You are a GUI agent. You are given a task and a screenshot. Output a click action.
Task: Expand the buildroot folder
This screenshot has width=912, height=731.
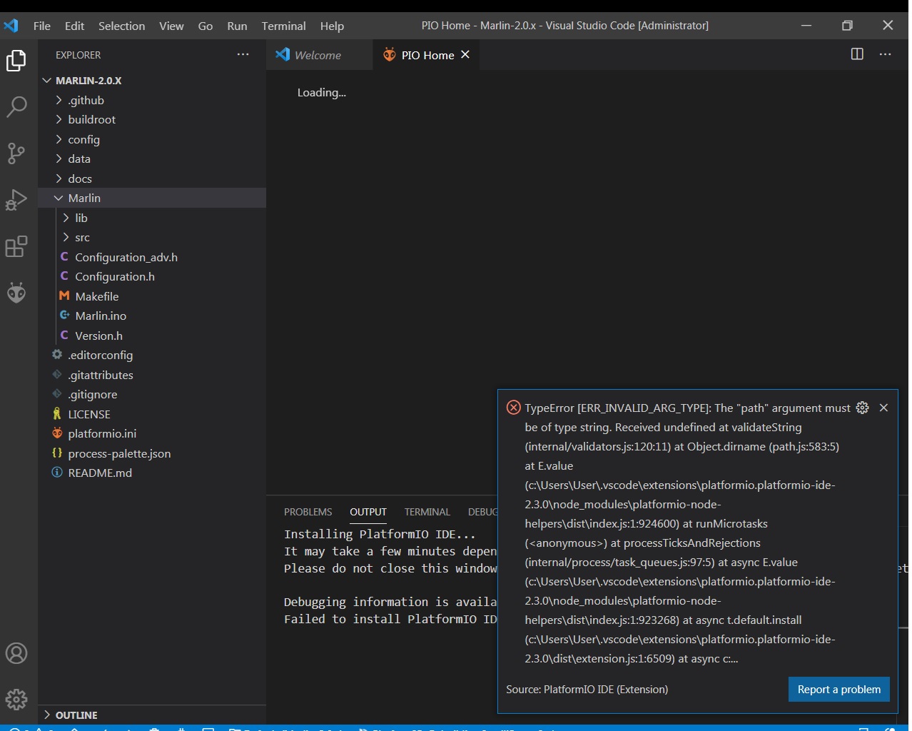click(152, 120)
